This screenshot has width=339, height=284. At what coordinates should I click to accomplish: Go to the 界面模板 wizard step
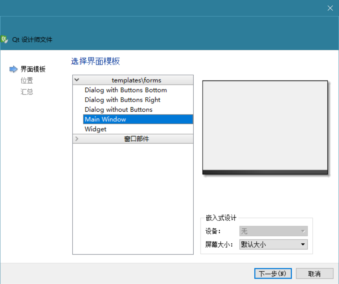tap(33, 69)
